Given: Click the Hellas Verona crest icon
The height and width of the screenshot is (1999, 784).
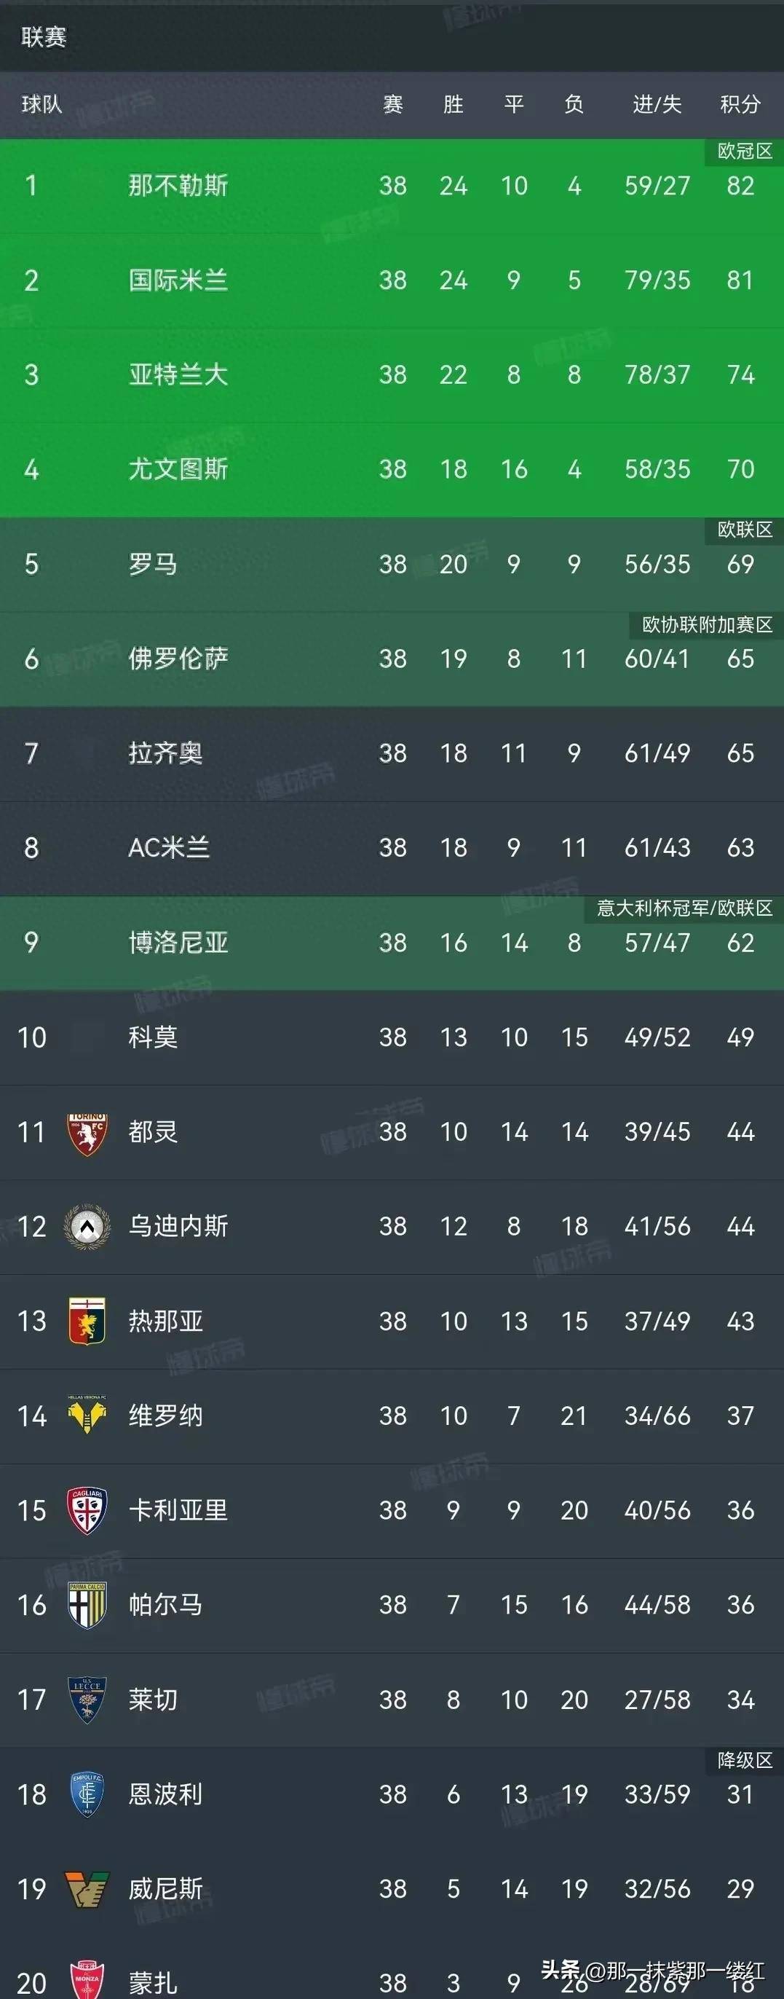Looking at the screenshot, I should 87,1415.
